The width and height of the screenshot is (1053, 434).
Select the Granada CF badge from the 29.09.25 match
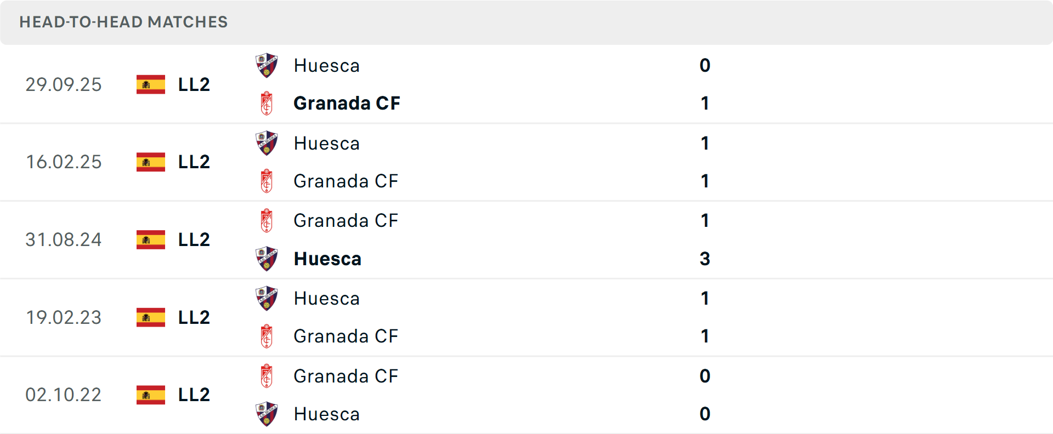(267, 103)
